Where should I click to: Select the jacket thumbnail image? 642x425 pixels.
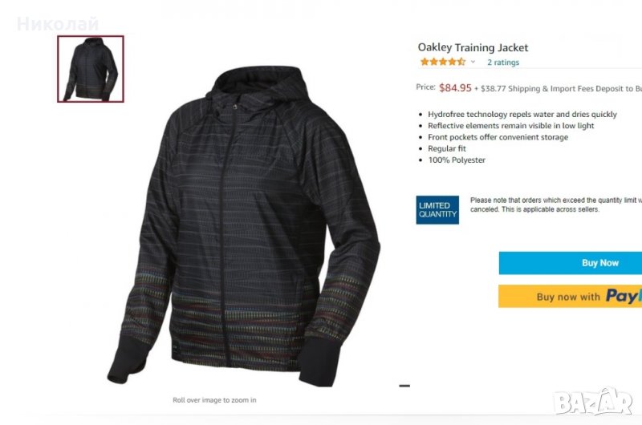click(x=91, y=69)
